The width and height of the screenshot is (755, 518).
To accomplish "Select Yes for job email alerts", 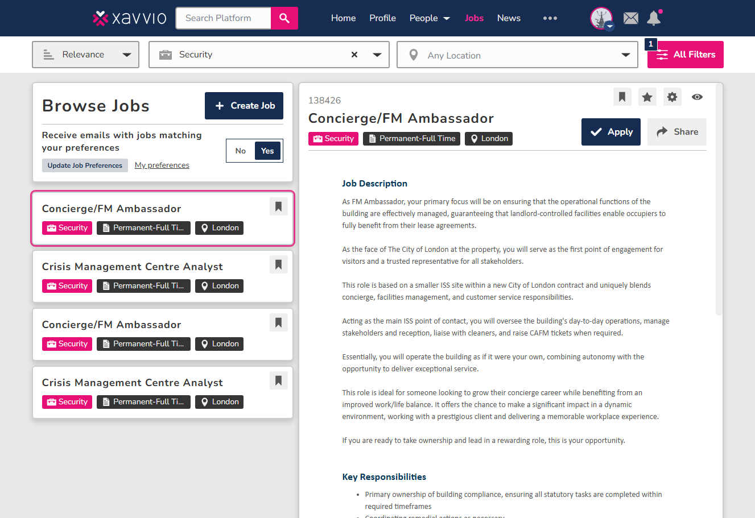I will pyautogui.click(x=267, y=151).
